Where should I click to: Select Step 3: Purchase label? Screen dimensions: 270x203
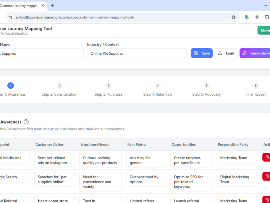(x=108, y=94)
